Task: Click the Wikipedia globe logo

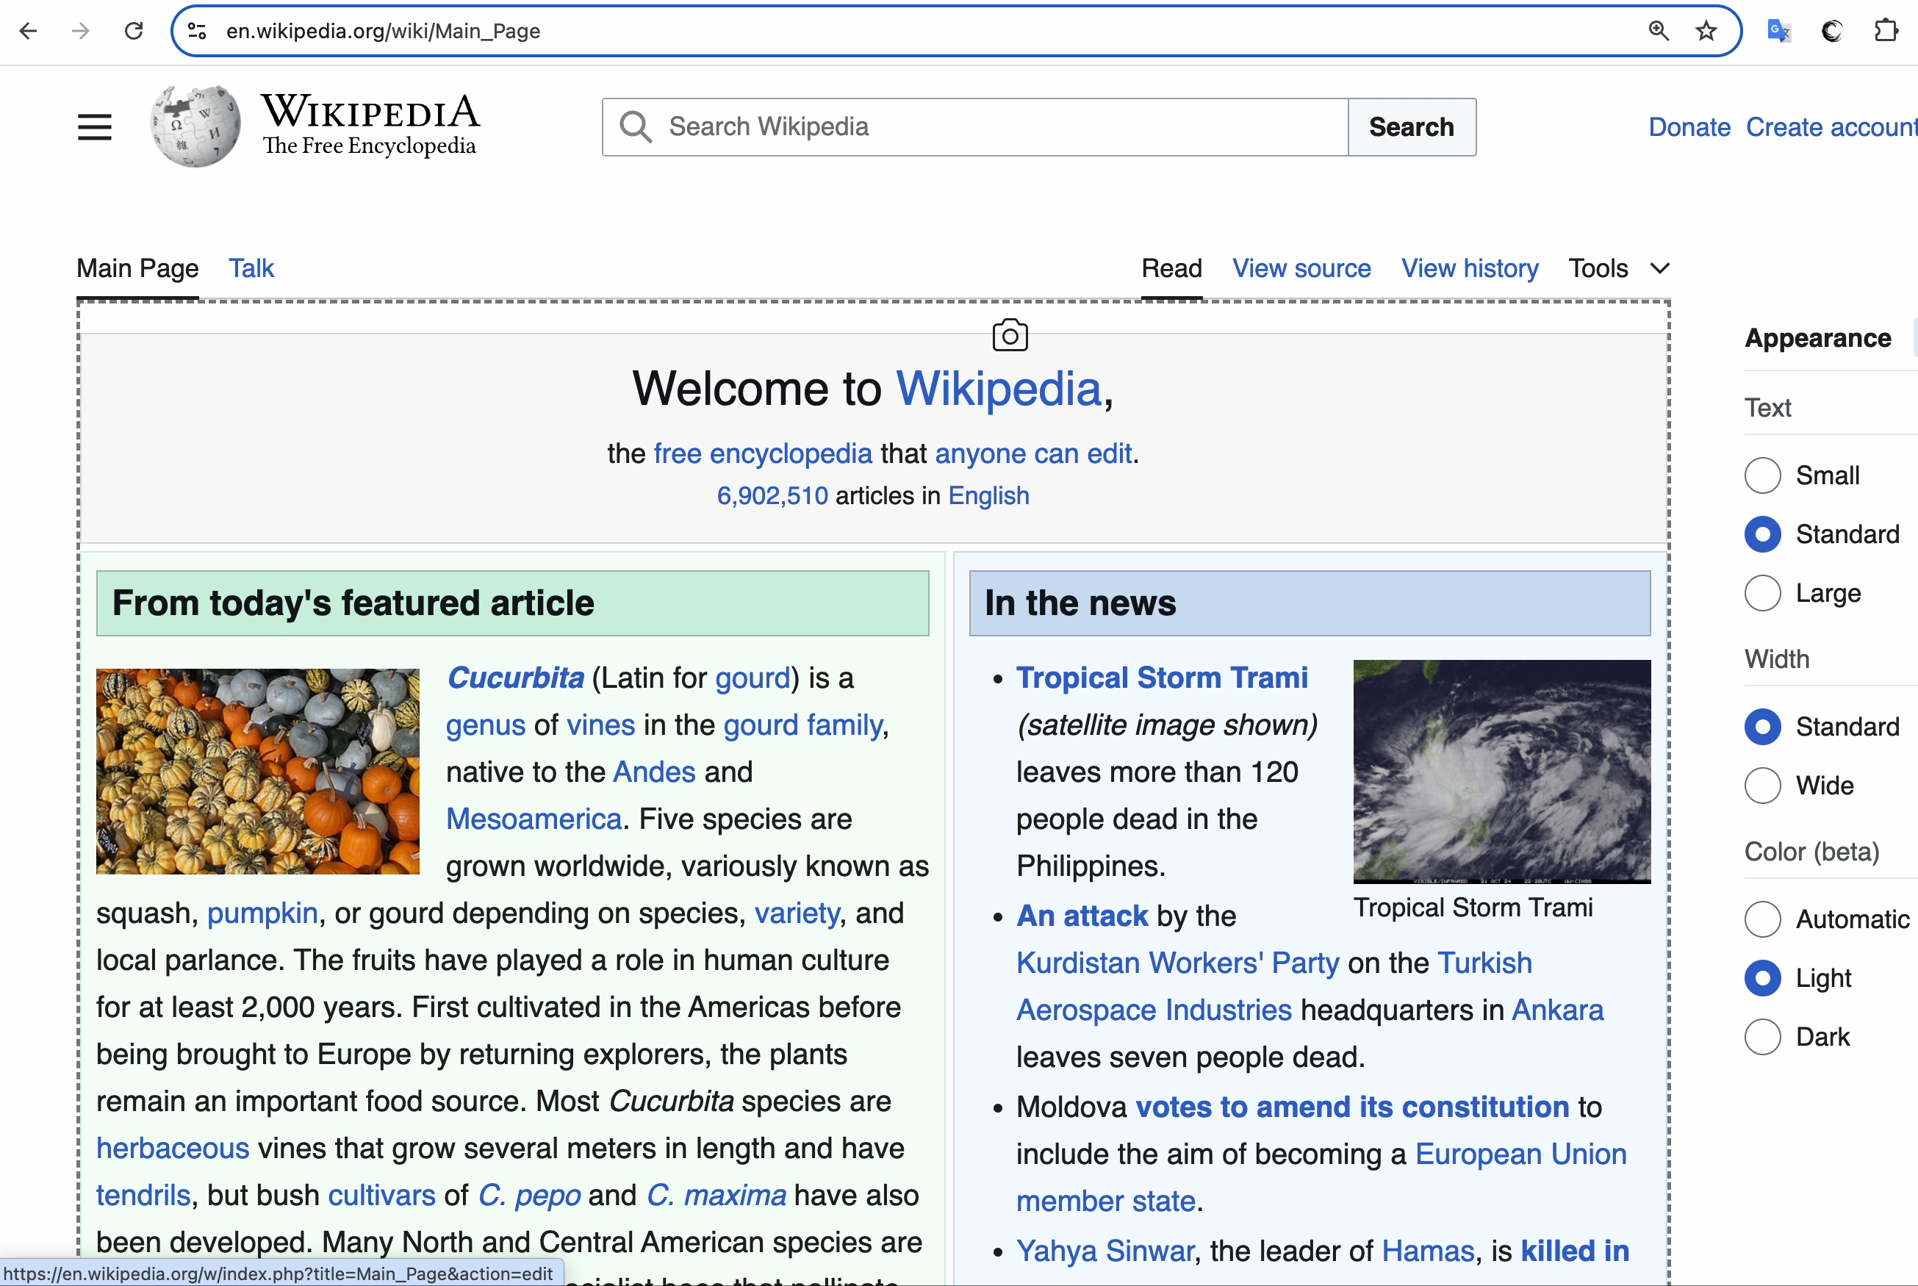Action: [x=195, y=126]
